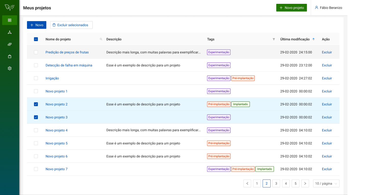
Task: Open Novo projeto 4 link
Action: pos(56,130)
